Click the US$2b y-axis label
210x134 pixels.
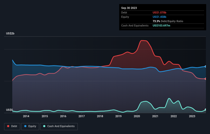click(10, 33)
